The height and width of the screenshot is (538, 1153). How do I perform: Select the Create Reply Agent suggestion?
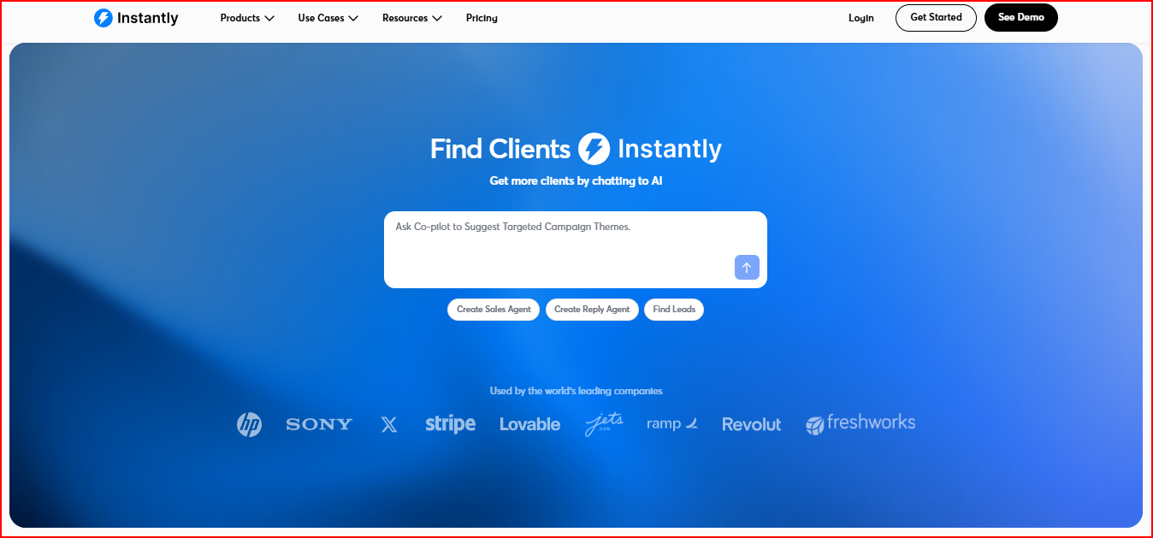pos(592,310)
